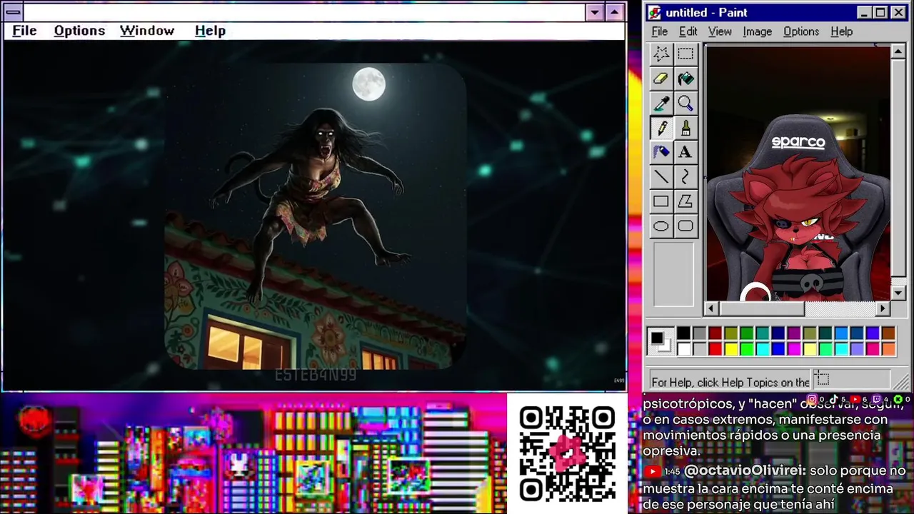The width and height of the screenshot is (914, 514).
Task: Select the purple palette swatch
Action: coord(793,333)
